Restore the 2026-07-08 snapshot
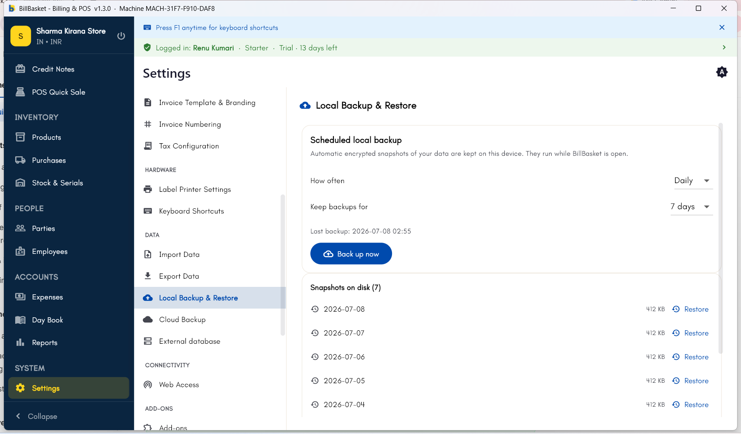This screenshot has height=434, width=741. click(690, 309)
